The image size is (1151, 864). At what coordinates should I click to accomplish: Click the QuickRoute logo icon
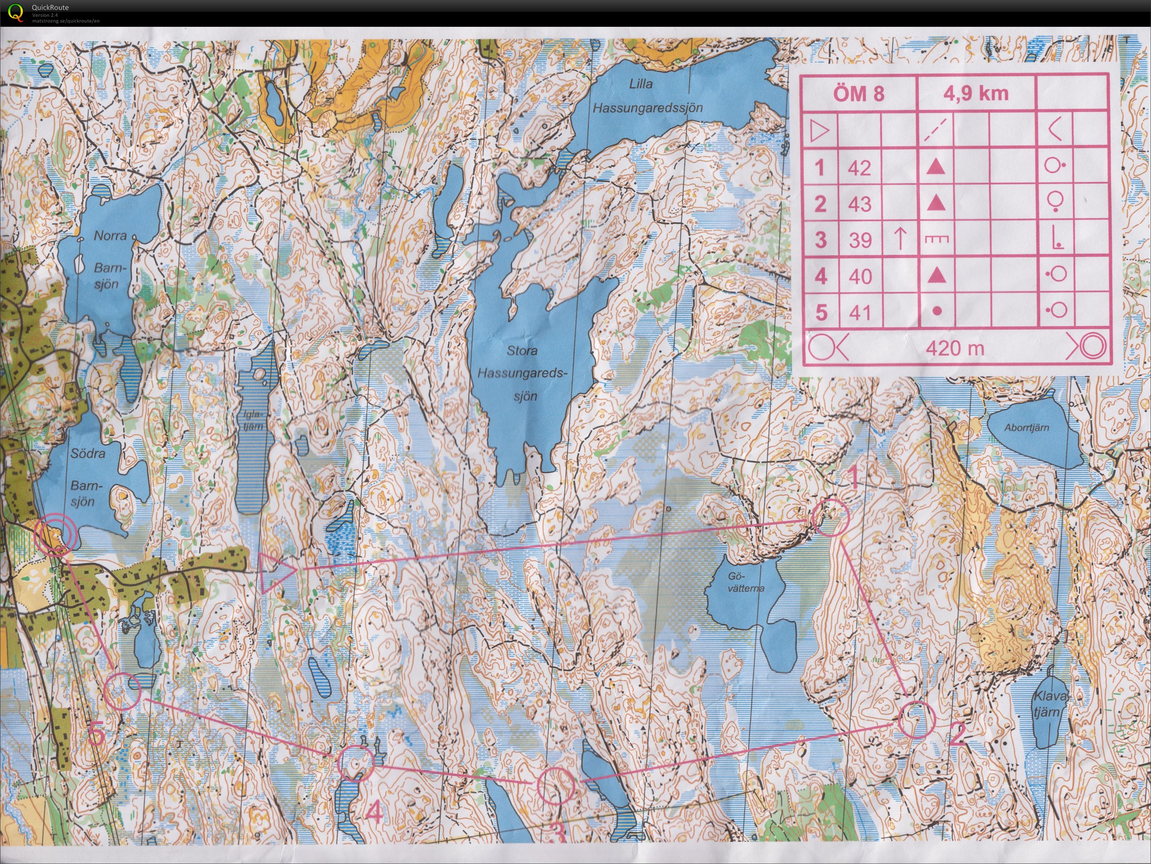[x=16, y=13]
